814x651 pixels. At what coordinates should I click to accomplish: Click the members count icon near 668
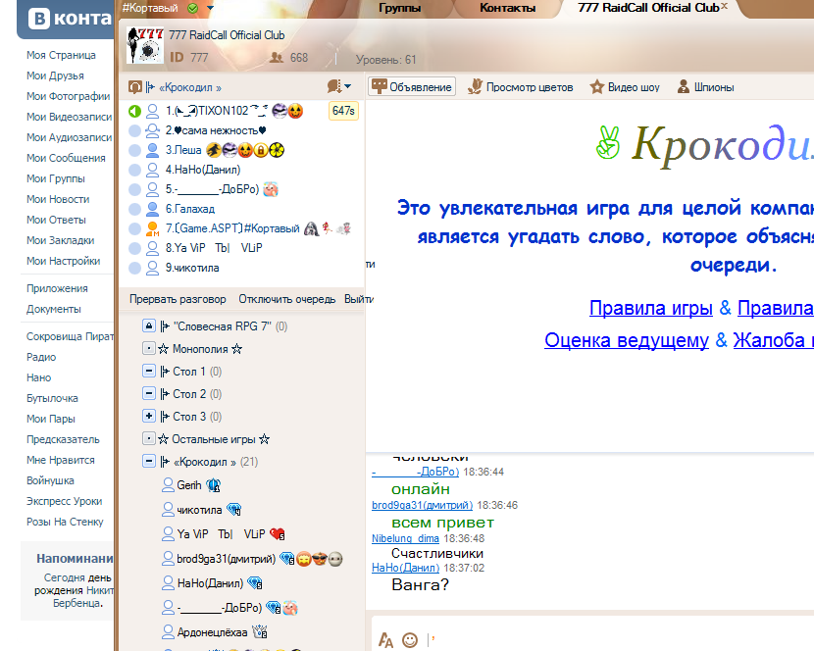[x=277, y=58]
